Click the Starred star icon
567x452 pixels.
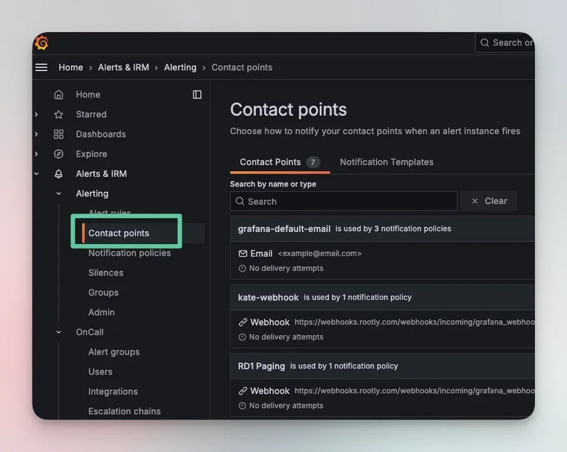point(58,114)
